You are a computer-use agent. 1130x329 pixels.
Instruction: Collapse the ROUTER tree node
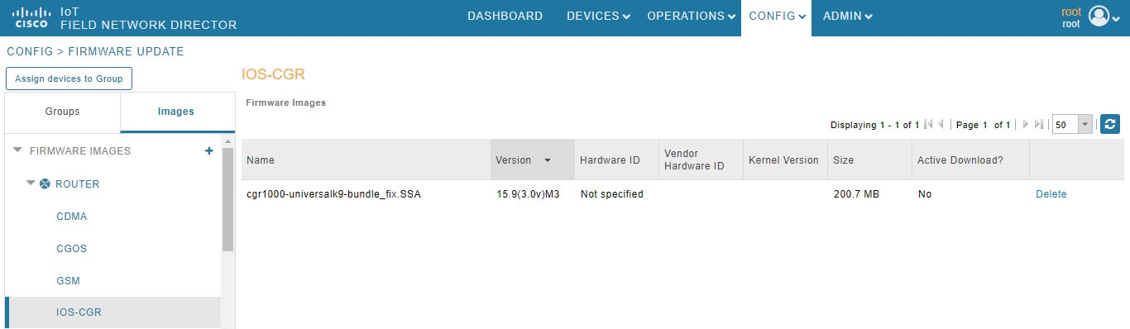[x=31, y=184]
